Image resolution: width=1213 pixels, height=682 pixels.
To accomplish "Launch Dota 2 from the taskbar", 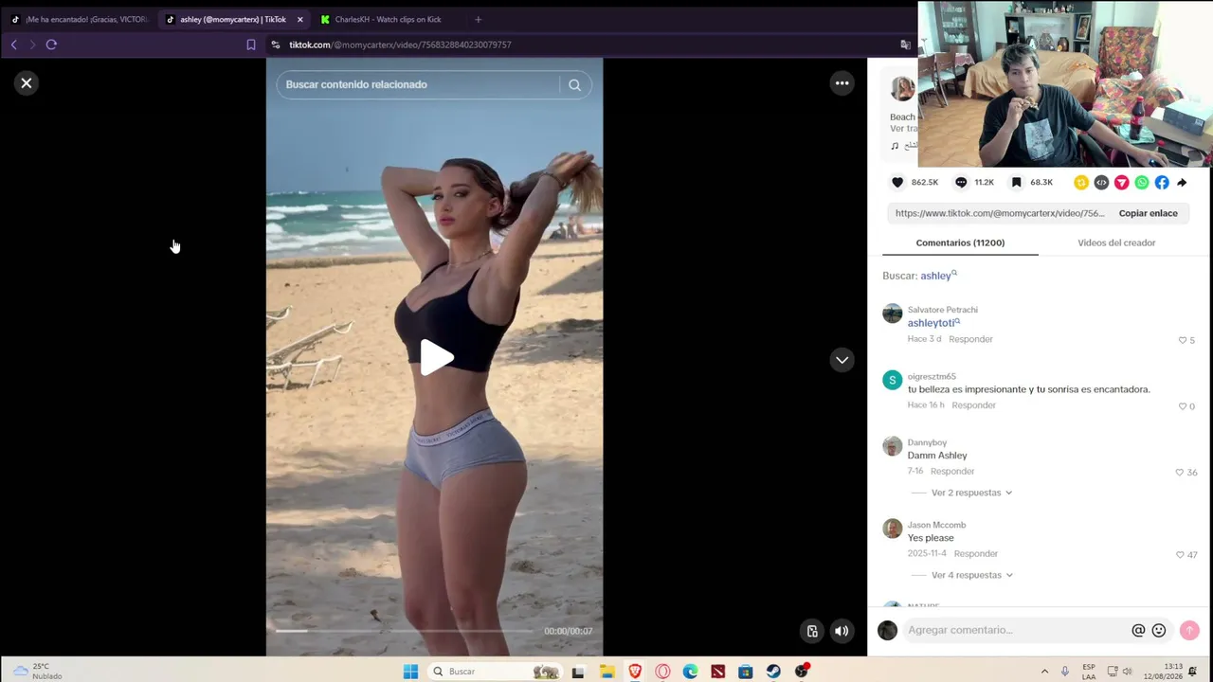I will click(717, 672).
